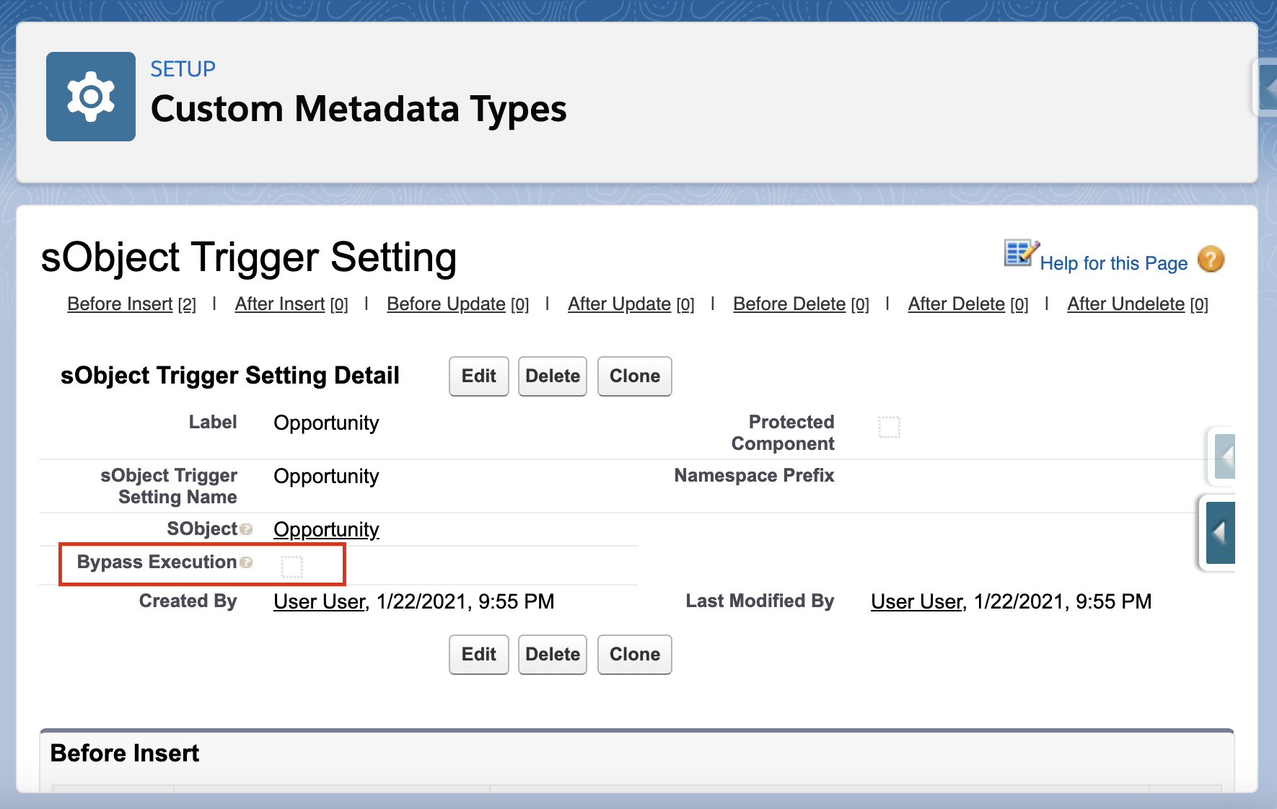
Task: Jump to After Delete related list
Action: (968, 304)
